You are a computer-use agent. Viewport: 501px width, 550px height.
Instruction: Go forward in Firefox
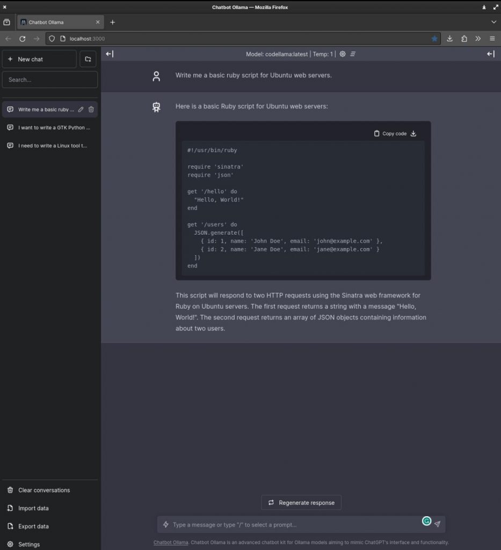(37, 39)
